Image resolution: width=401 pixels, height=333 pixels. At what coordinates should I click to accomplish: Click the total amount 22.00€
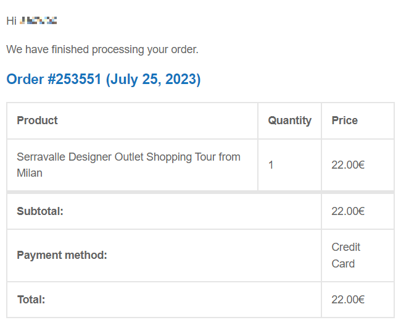348,300
